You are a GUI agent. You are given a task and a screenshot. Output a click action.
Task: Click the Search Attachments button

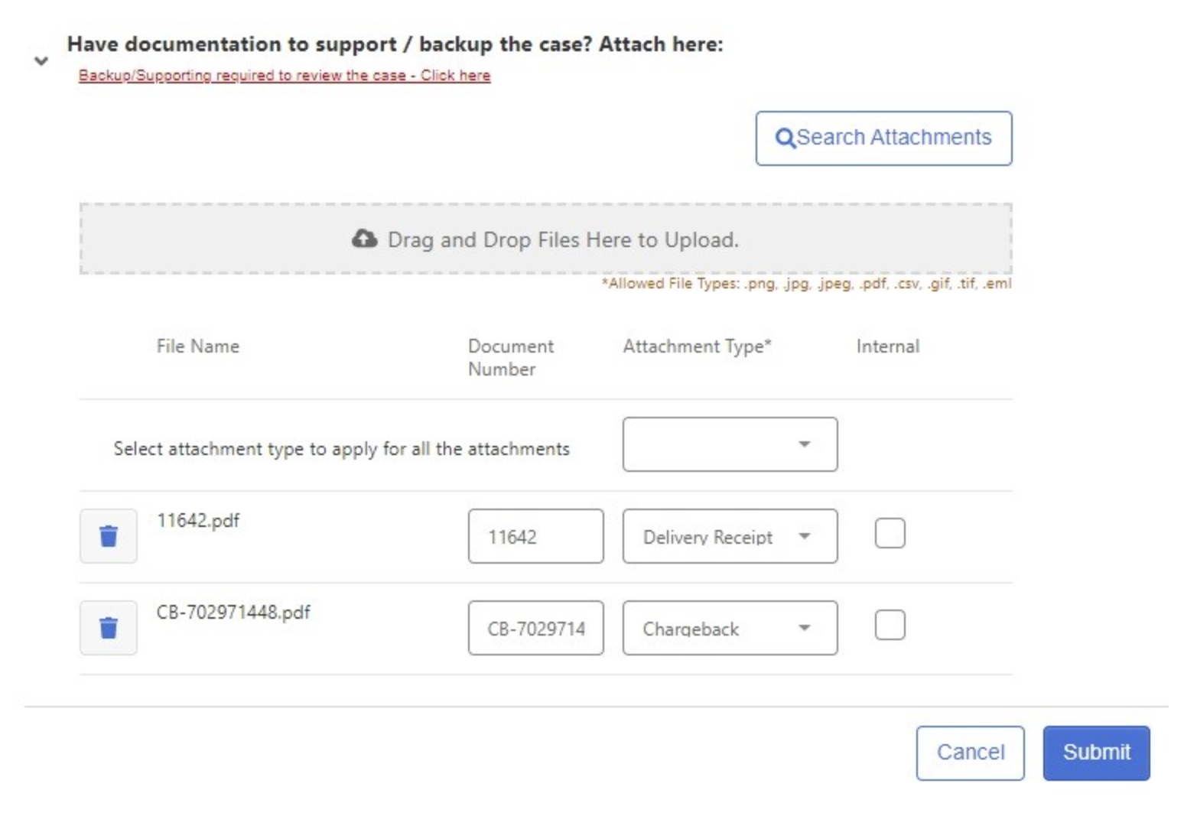click(883, 138)
